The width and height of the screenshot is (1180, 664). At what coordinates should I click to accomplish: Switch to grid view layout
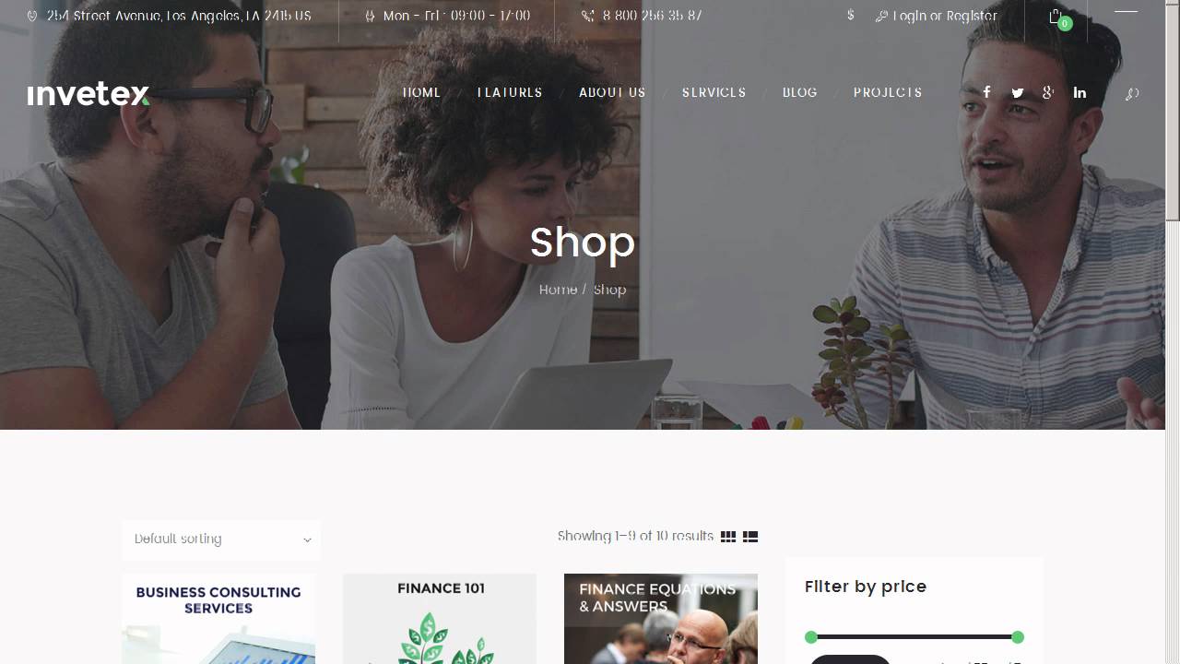click(x=728, y=537)
